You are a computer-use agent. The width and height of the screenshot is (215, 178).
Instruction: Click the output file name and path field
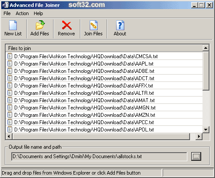pos(99,156)
